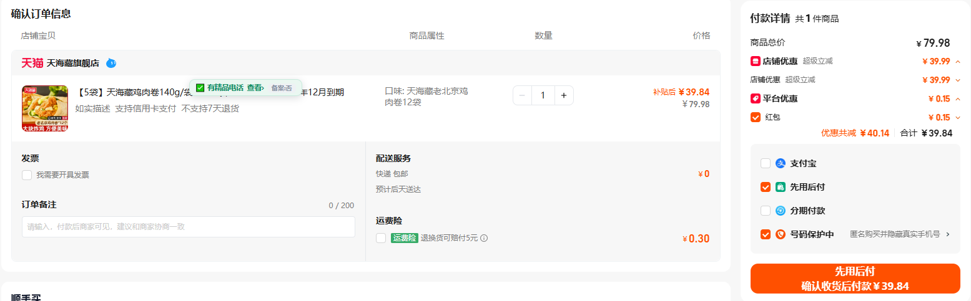The image size is (971, 301).
Task: Collapse the 平台优惠 chevron
Action: click(x=958, y=98)
